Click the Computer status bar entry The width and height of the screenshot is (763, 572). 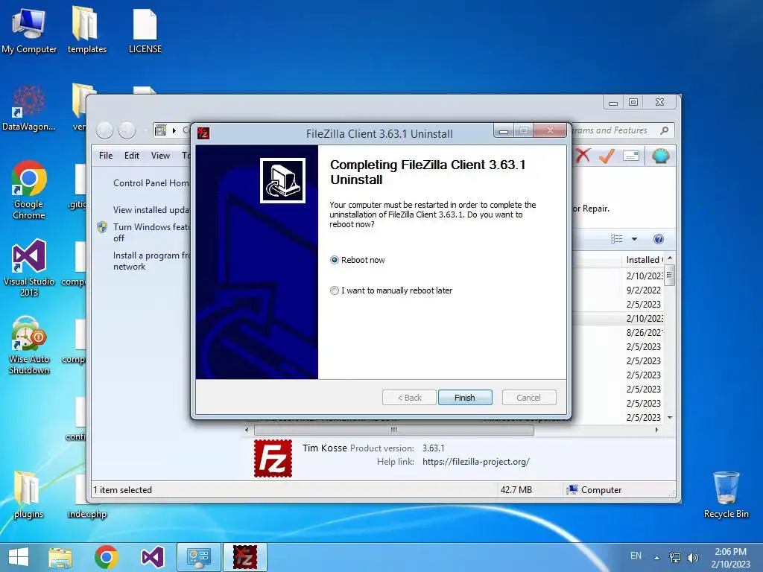(x=595, y=490)
